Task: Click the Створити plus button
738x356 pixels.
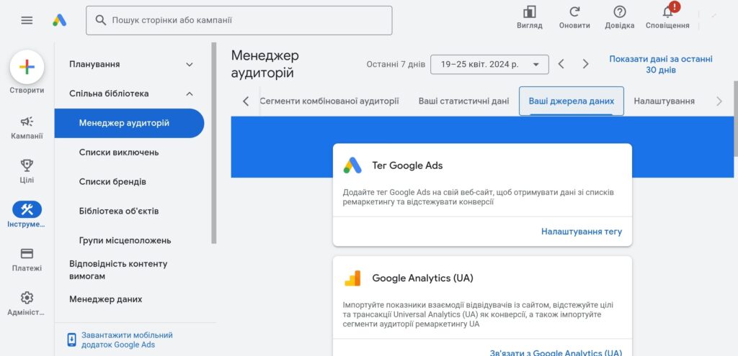Action: coord(27,68)
